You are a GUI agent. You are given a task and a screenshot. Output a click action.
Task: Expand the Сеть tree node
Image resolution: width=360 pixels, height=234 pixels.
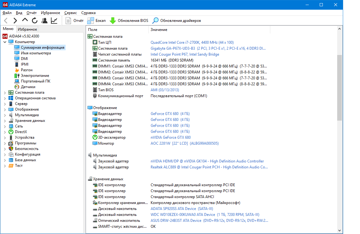coord(5,127)
